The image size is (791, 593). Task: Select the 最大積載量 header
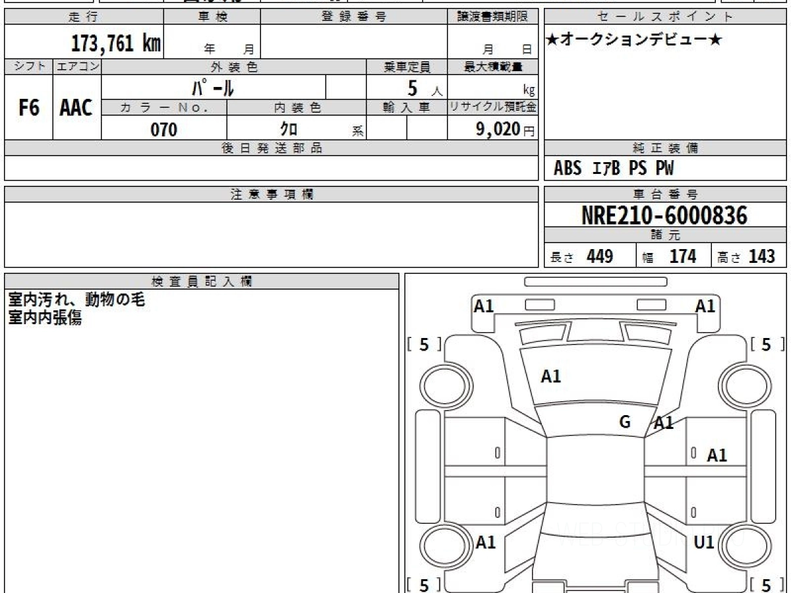(492, 67)
